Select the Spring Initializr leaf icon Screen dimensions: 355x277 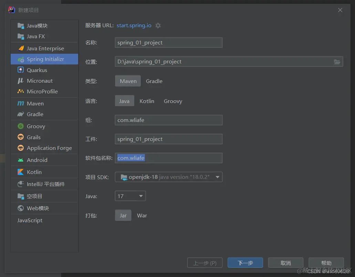point(21,59)
